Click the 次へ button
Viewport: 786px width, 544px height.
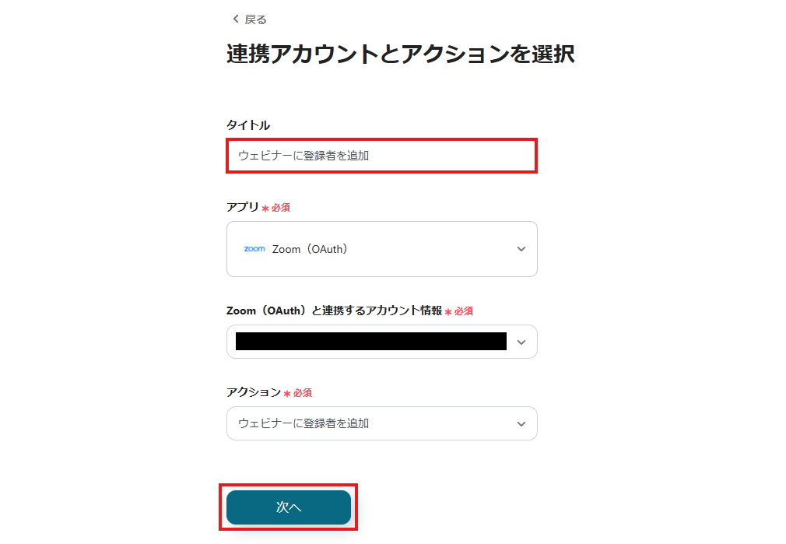(x=288, y=507)
